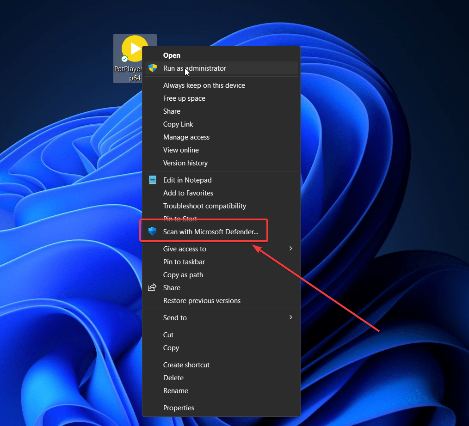Click Troubleshoot compatibility
This screenshot has width=469, height=426.
pos(204,206)
